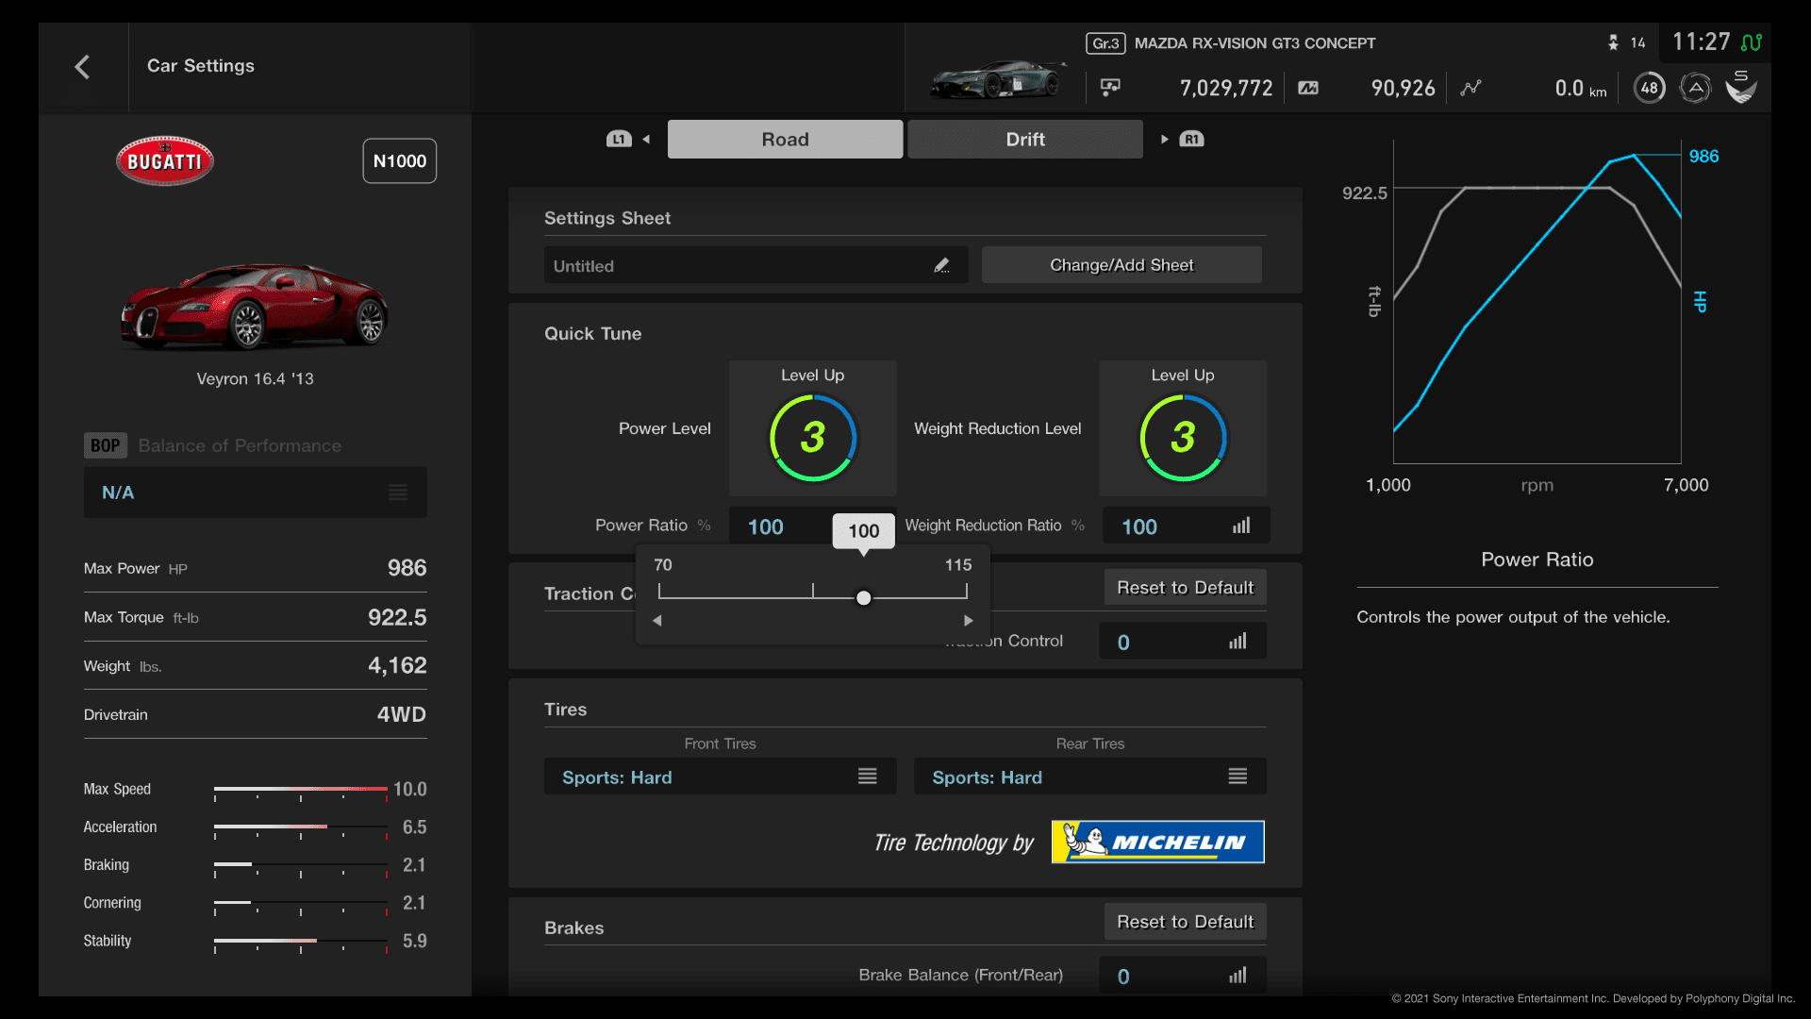The image size is (1811, 1019).
Task: Click the trophy count 14 icon
Action: (1613, 42)
